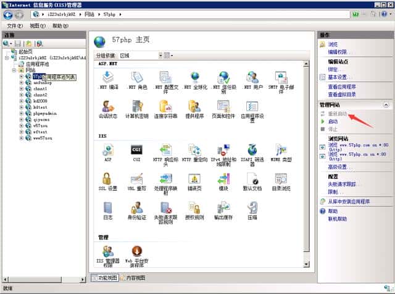Open the 目录浏览 feature icon
Screen dimensions: 395x294
click(281, 178)
